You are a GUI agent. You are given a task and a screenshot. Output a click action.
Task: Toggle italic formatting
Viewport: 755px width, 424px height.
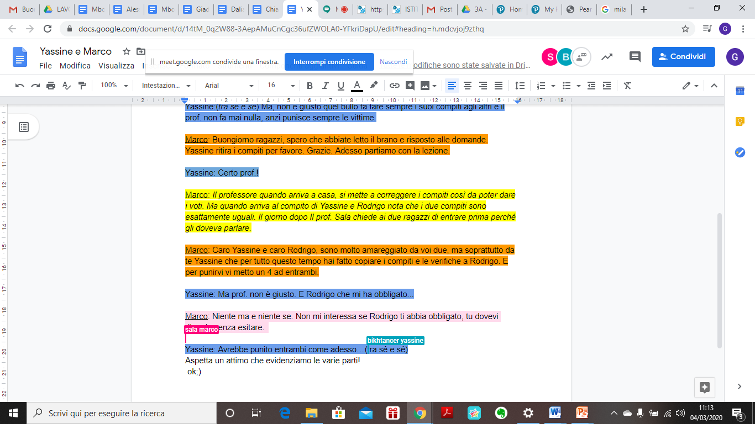[326, 86]
